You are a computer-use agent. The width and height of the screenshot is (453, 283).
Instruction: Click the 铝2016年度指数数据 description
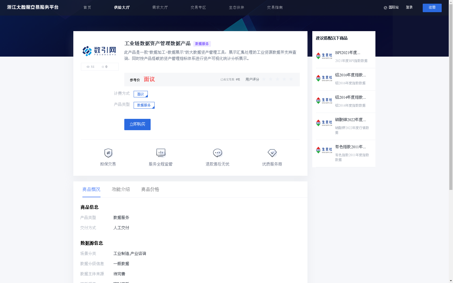[x=350, y=83]
